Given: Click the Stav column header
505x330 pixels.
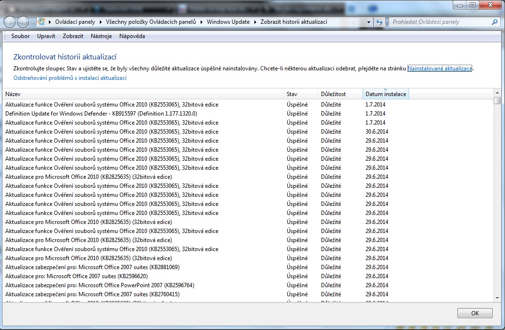Looking at the screenshot, I should (x=301, y=94).
